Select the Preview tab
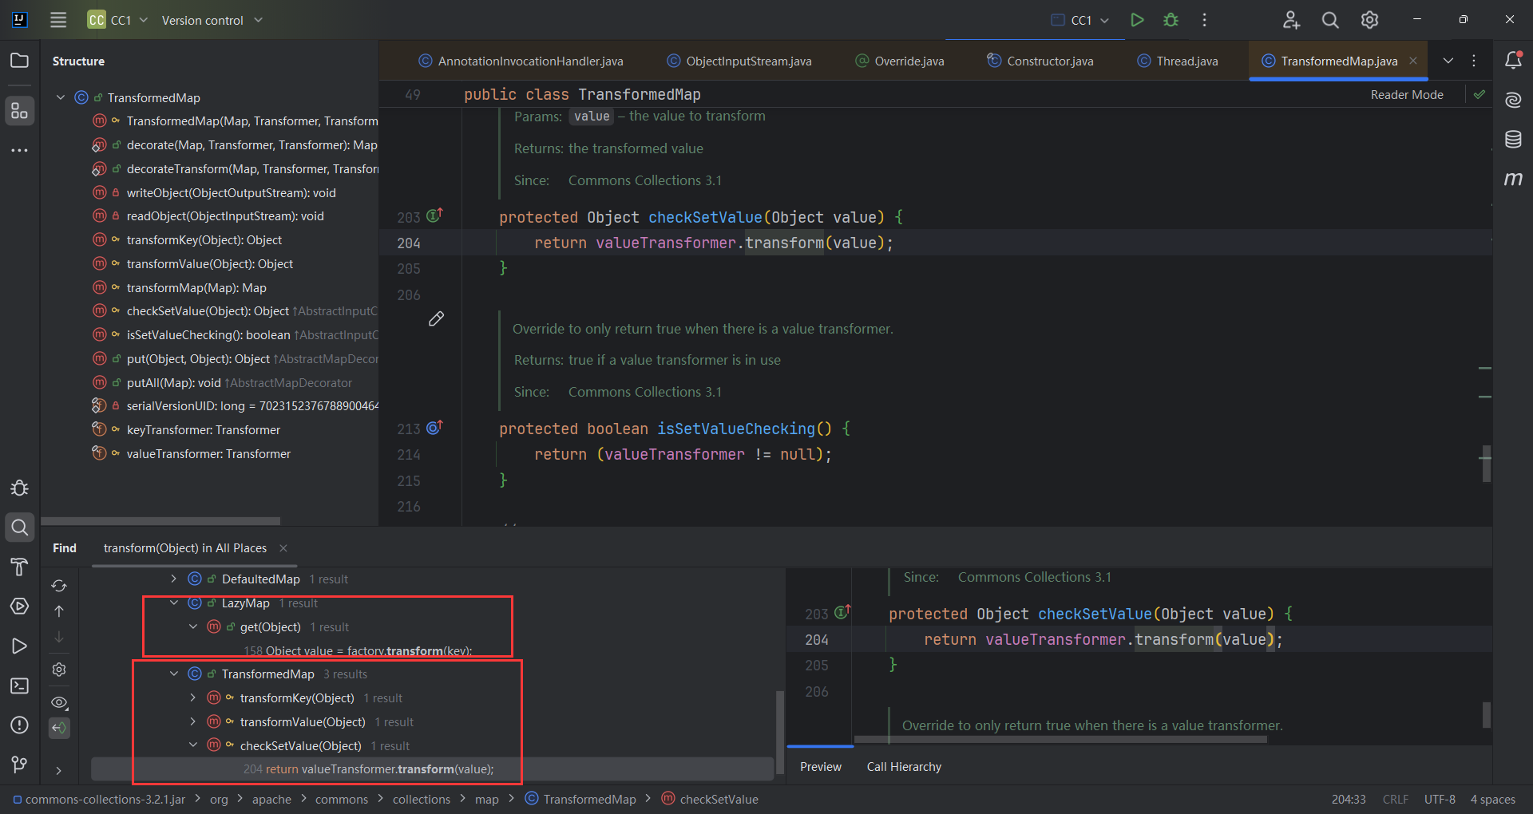Viewport: 1533px width, 814px height. [x=821, y=767]
